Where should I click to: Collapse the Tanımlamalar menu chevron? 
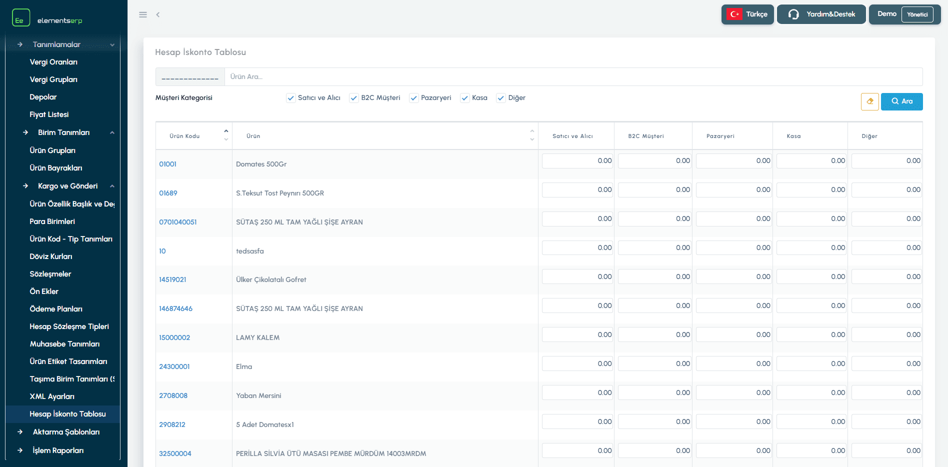pyautogui.click(x=112, y=44)
